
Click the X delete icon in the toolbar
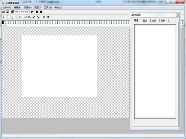[x=48, y=17]
